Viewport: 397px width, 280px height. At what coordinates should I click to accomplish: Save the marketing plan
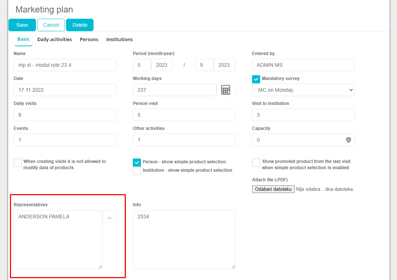(x=22, y=25)
